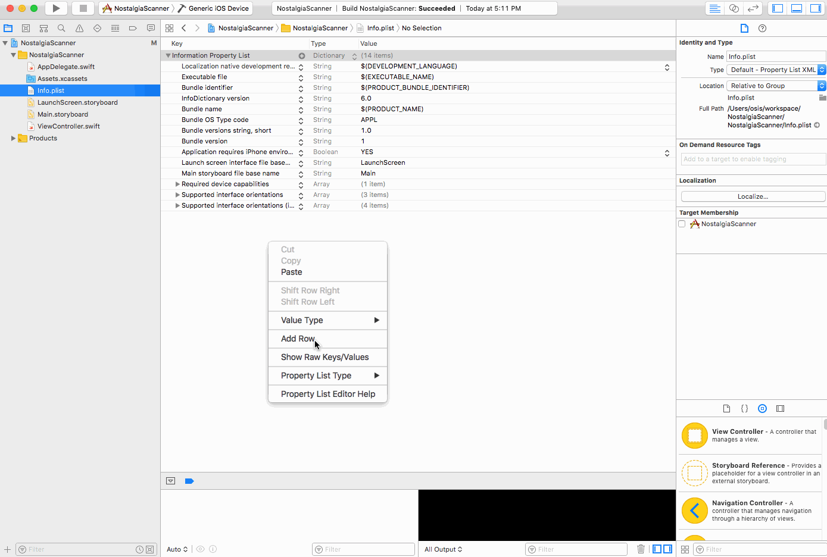Open the Value Type submenu

point(327,320)
